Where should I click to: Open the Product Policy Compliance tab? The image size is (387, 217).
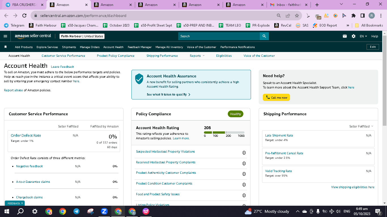coord(116,56)
